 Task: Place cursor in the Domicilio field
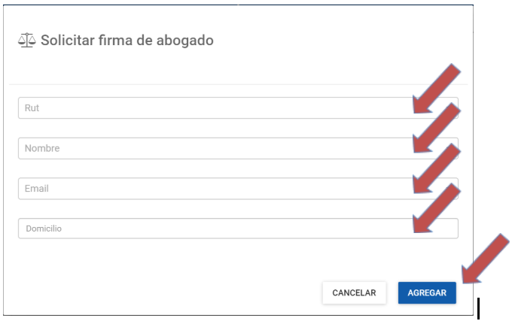click(x=211, y=229)
